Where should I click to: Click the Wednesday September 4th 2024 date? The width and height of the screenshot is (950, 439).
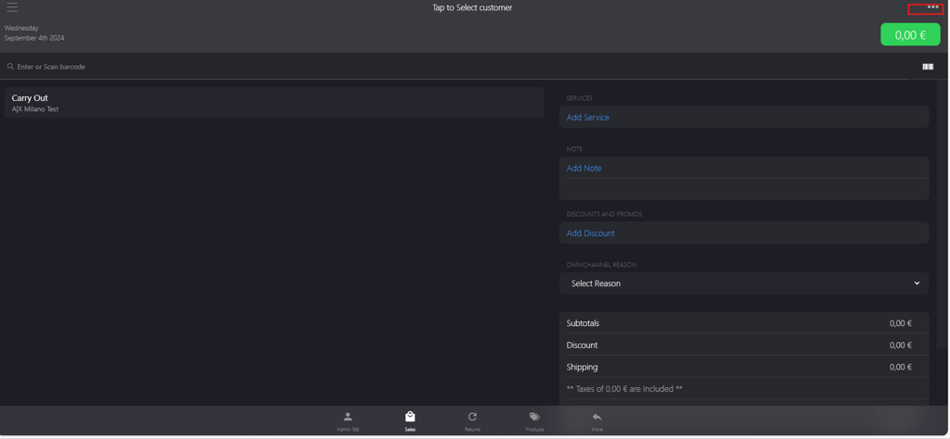click(34, 32)
